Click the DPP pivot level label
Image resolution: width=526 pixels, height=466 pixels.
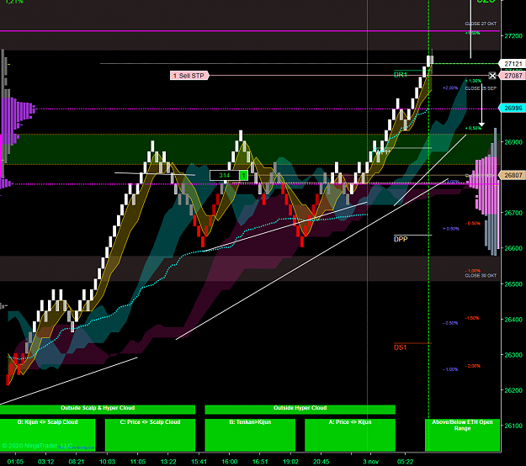(401, 239)
